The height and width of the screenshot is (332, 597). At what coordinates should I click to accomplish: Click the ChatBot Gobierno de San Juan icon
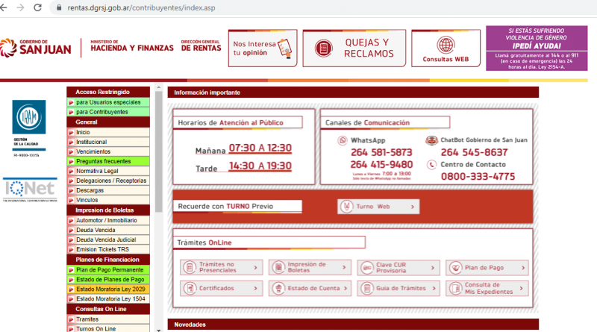431,140
